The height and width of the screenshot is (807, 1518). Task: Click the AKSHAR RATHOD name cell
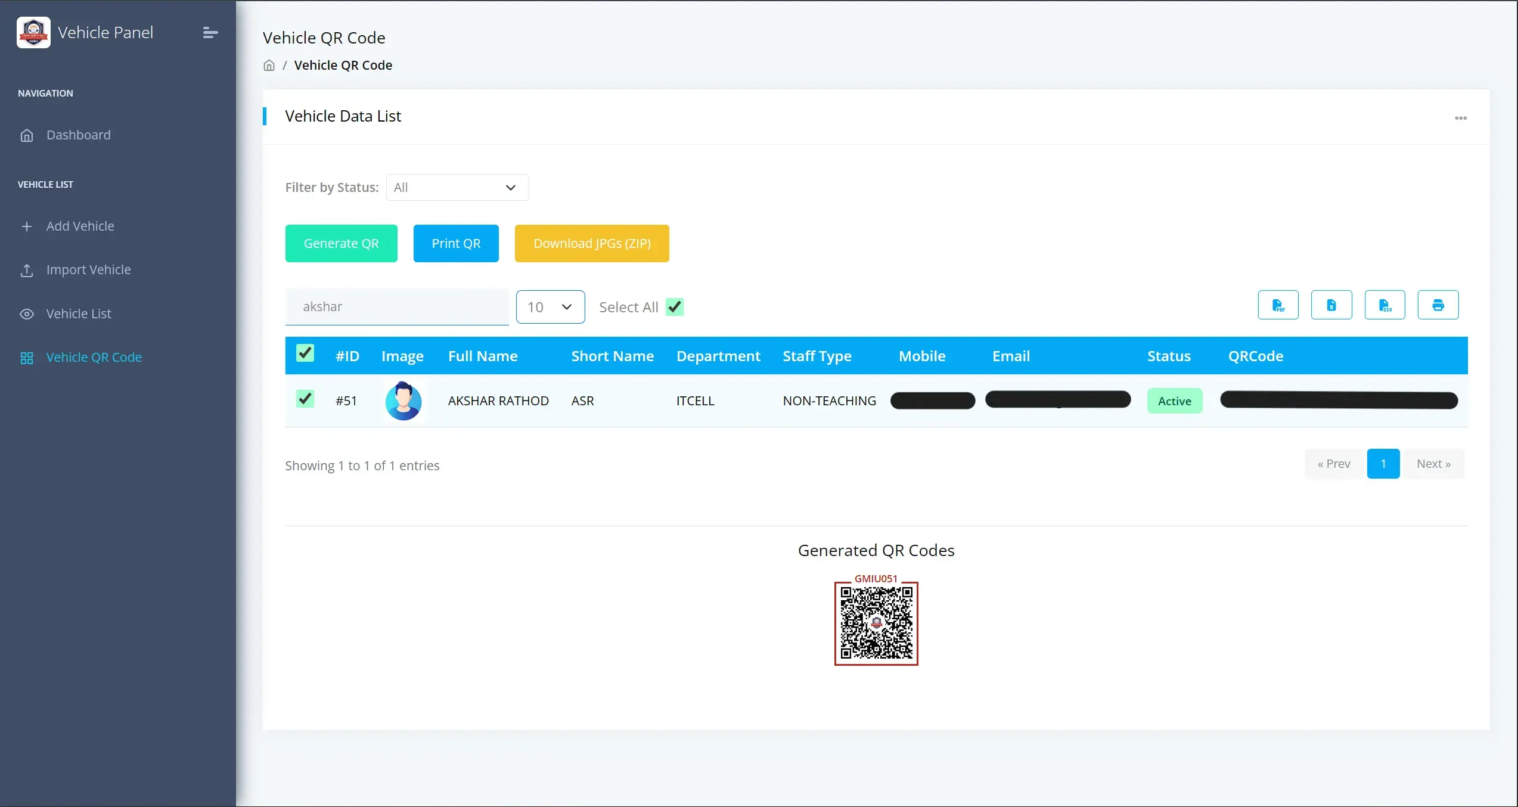click(x=498, y=401)
